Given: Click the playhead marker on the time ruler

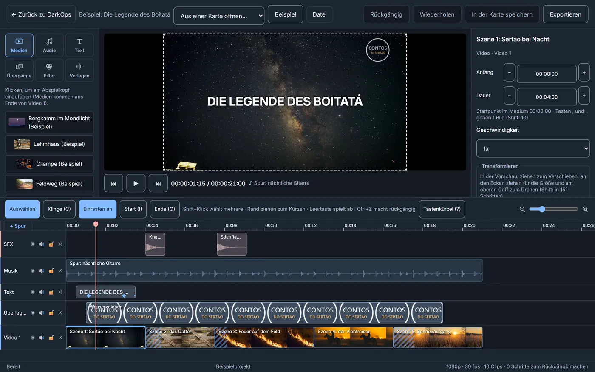Looking at the screenshot, I should tap(96, 224).
